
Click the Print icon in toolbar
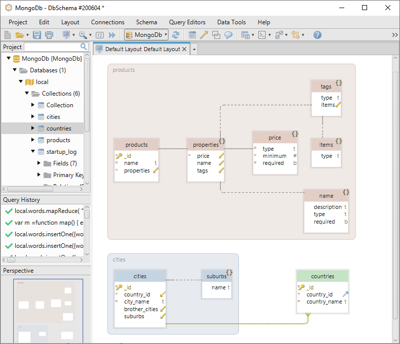49,35
